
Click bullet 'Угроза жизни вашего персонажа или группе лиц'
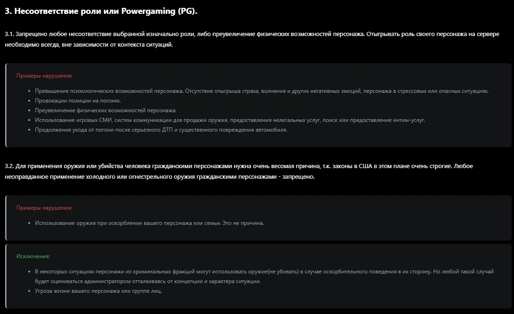pos(98,291)
